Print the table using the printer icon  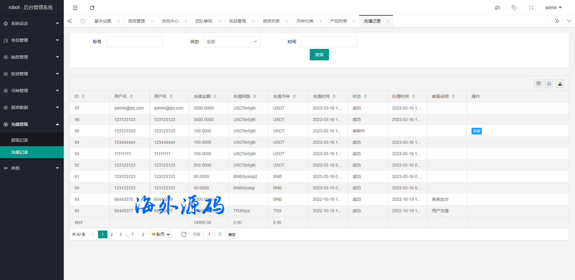549,84
